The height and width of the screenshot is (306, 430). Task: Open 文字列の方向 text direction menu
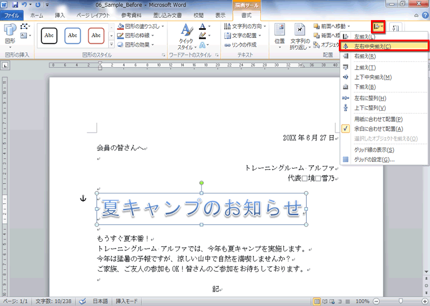click(x=245, y=26)
